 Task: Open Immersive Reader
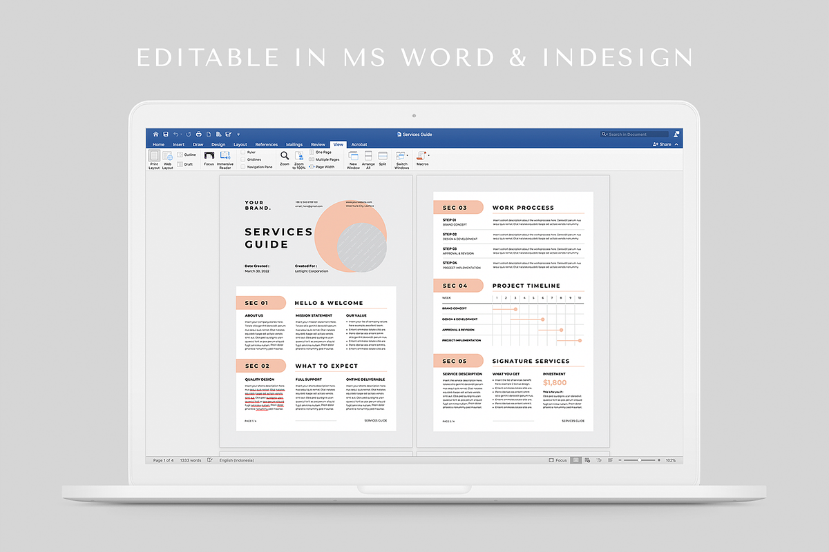click(225, 160)
